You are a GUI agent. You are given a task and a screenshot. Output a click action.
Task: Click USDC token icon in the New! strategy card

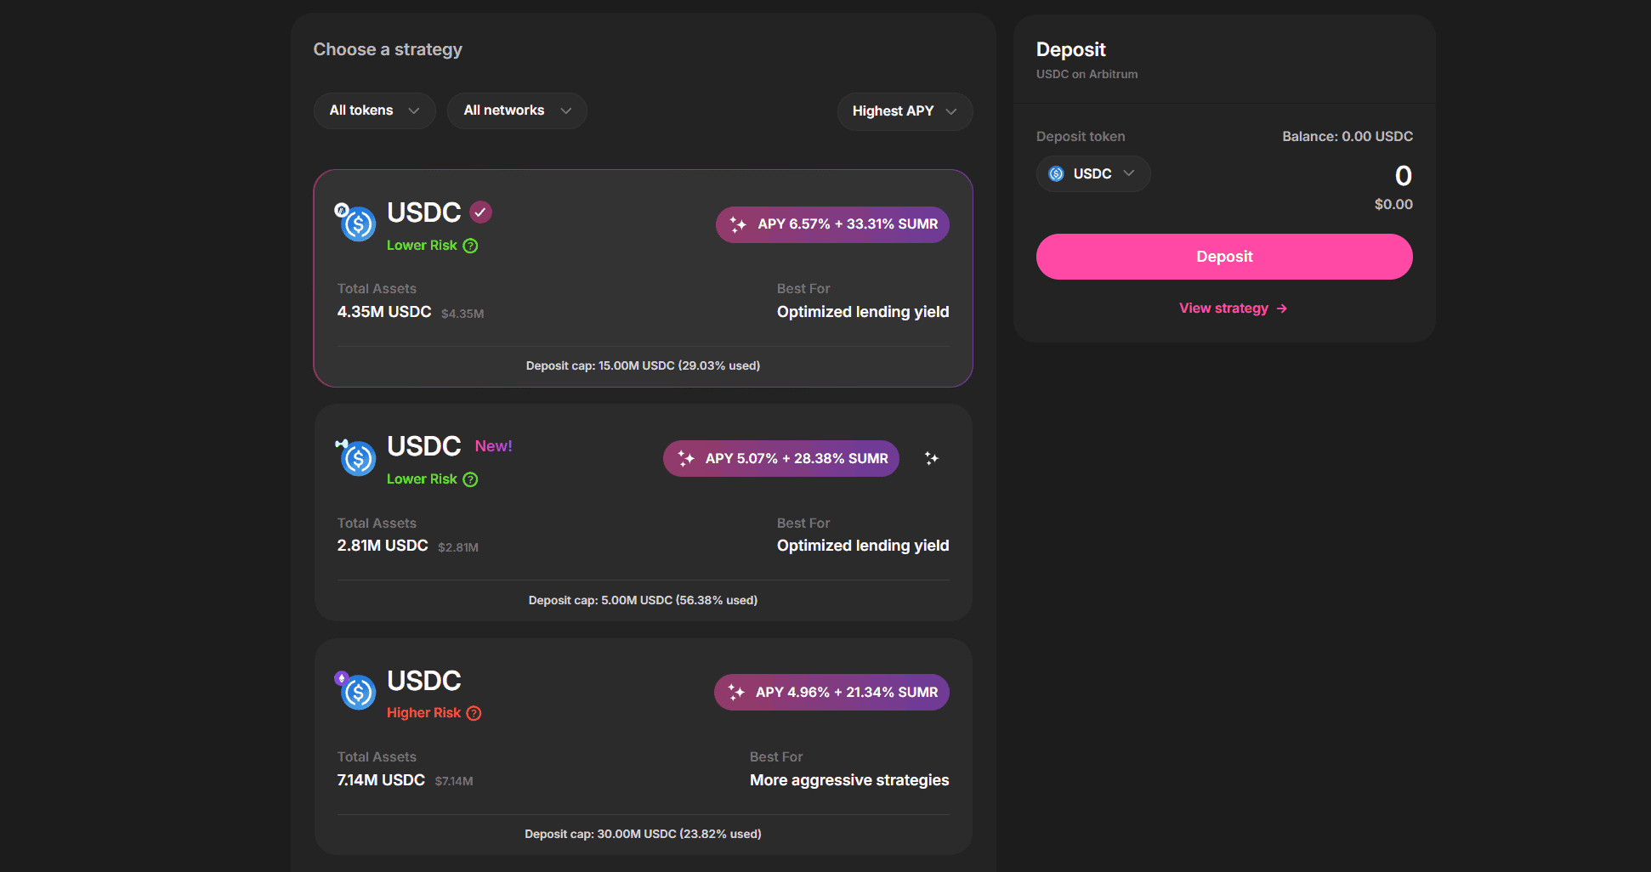(x=358, y=459)
